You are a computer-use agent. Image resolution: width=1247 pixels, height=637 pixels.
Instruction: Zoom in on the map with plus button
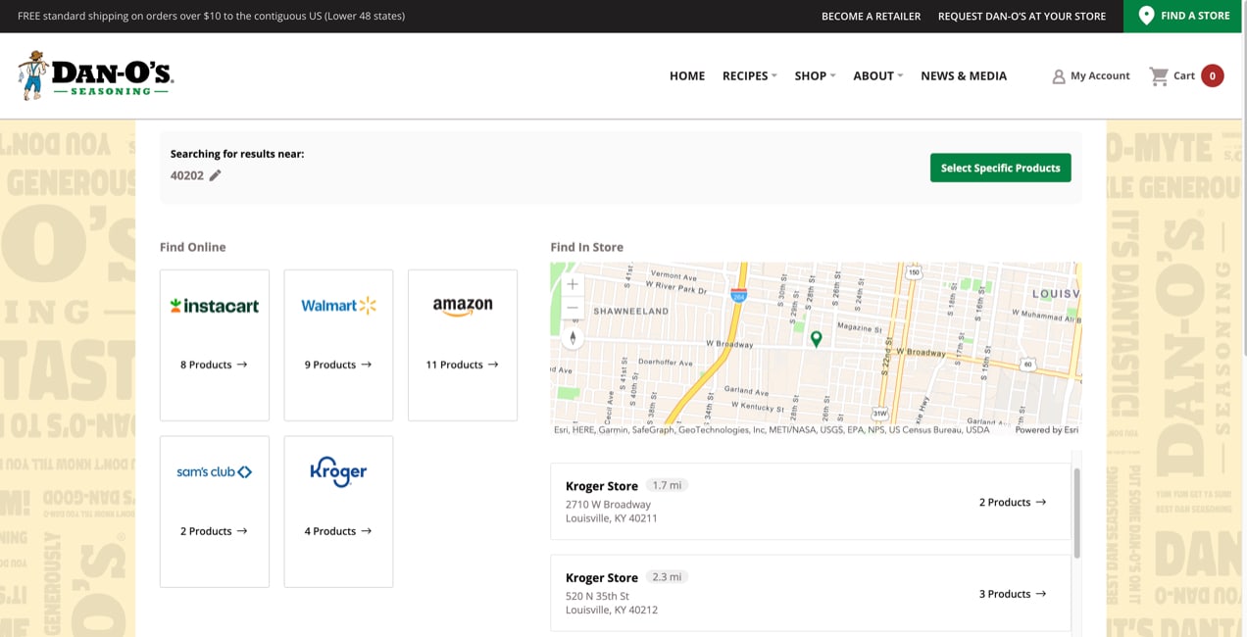point(573,284)
